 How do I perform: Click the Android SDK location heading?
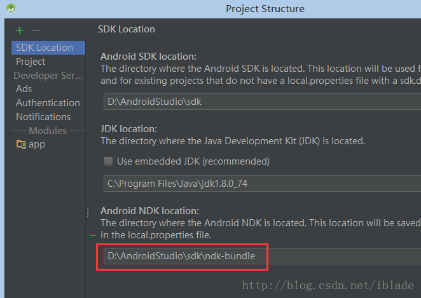point(148,57)
